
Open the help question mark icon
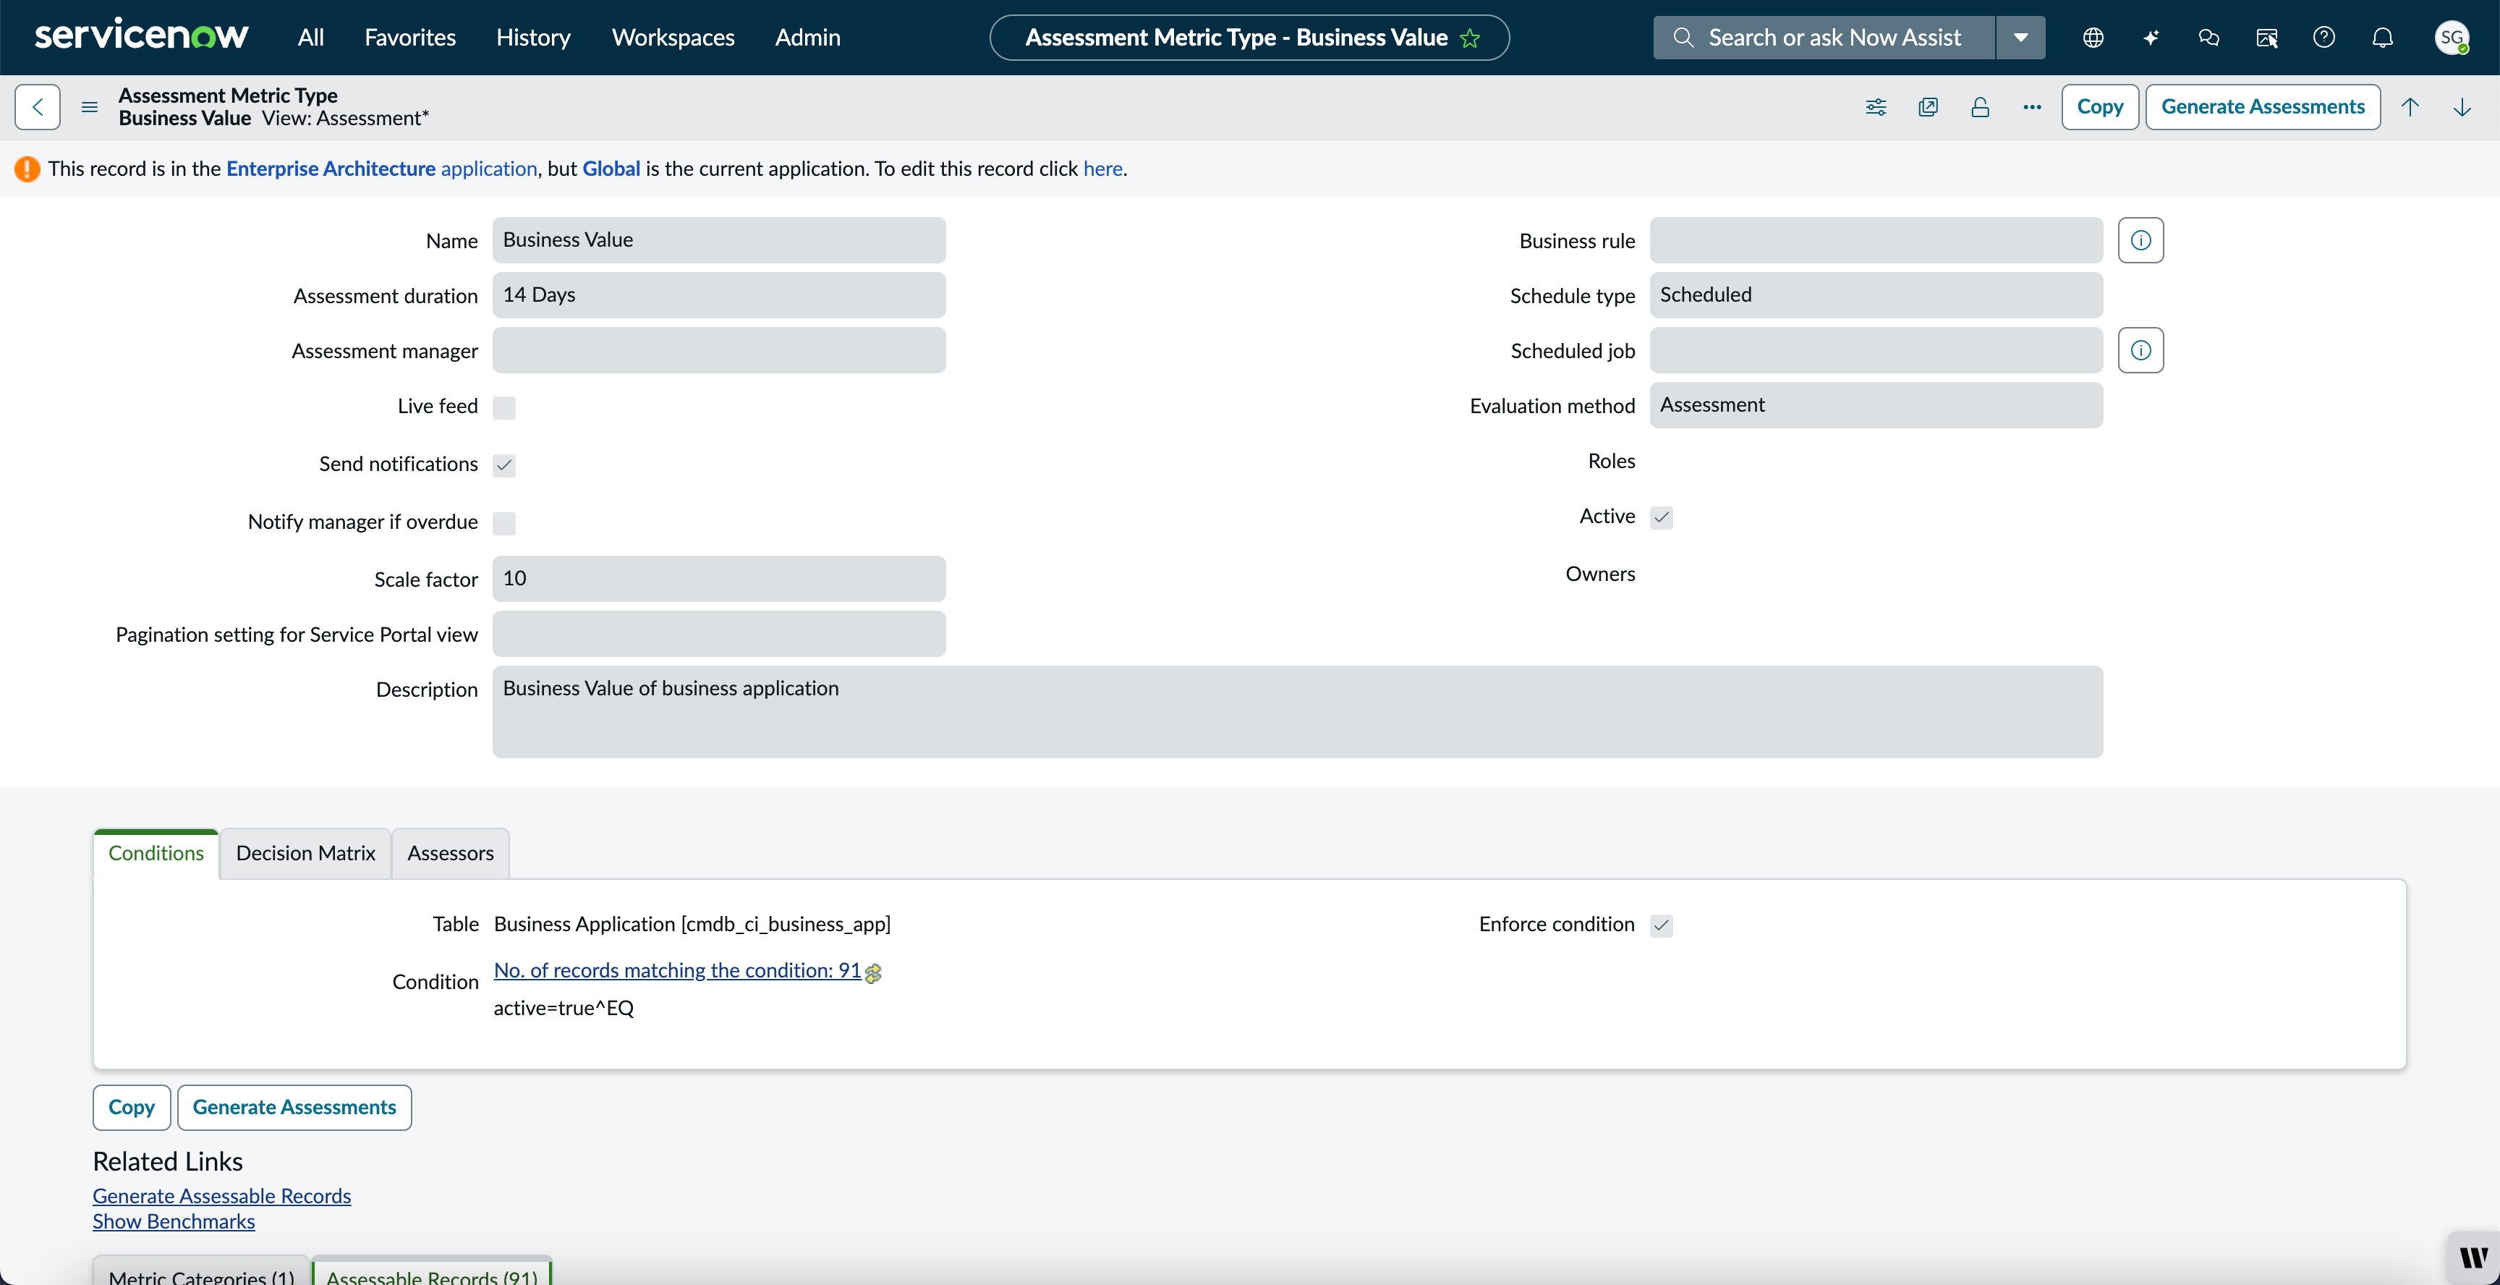click(x=2324, y=38)
